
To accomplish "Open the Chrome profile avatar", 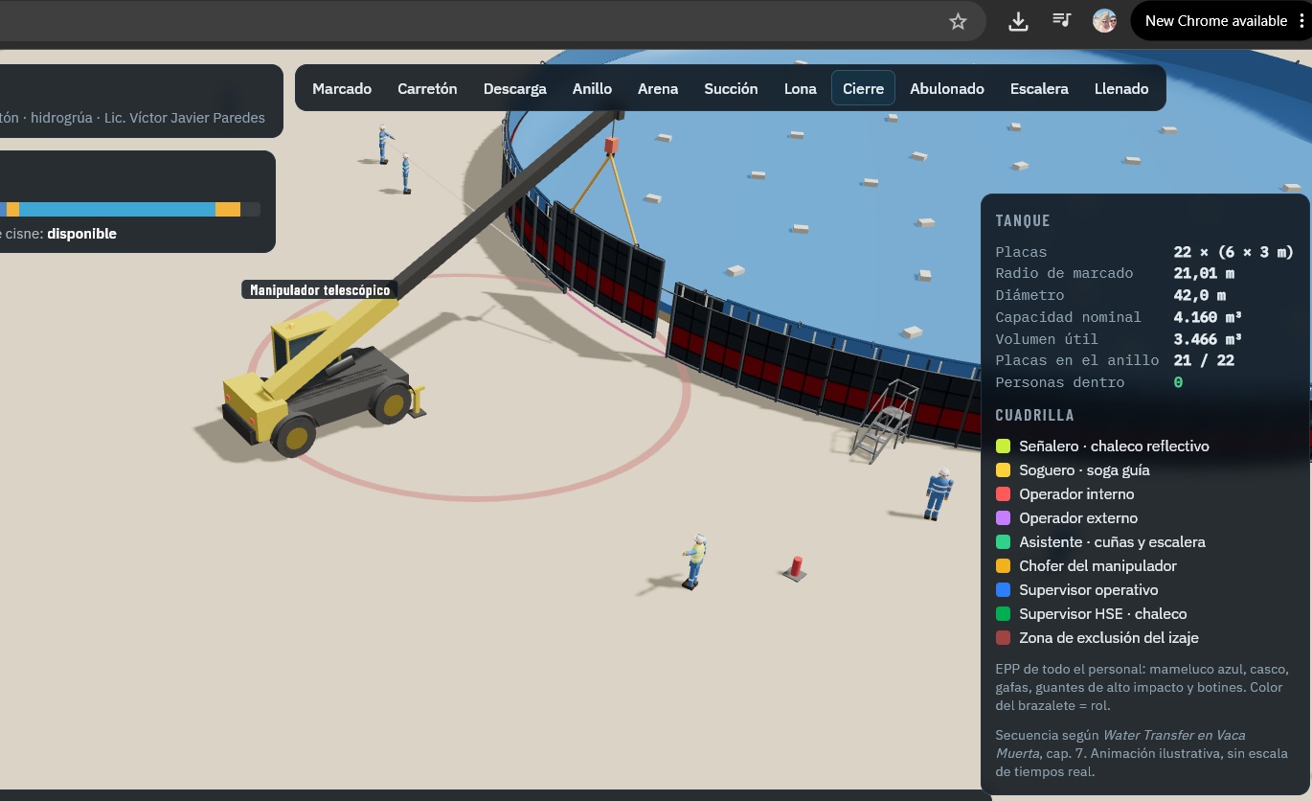I will [x=1104, y=21].
